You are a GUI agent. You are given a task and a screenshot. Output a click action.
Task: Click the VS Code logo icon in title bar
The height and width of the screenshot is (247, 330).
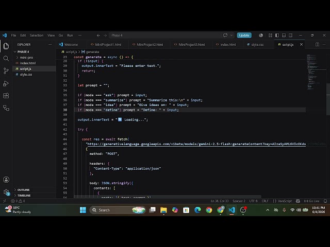[x=5, y=36]
